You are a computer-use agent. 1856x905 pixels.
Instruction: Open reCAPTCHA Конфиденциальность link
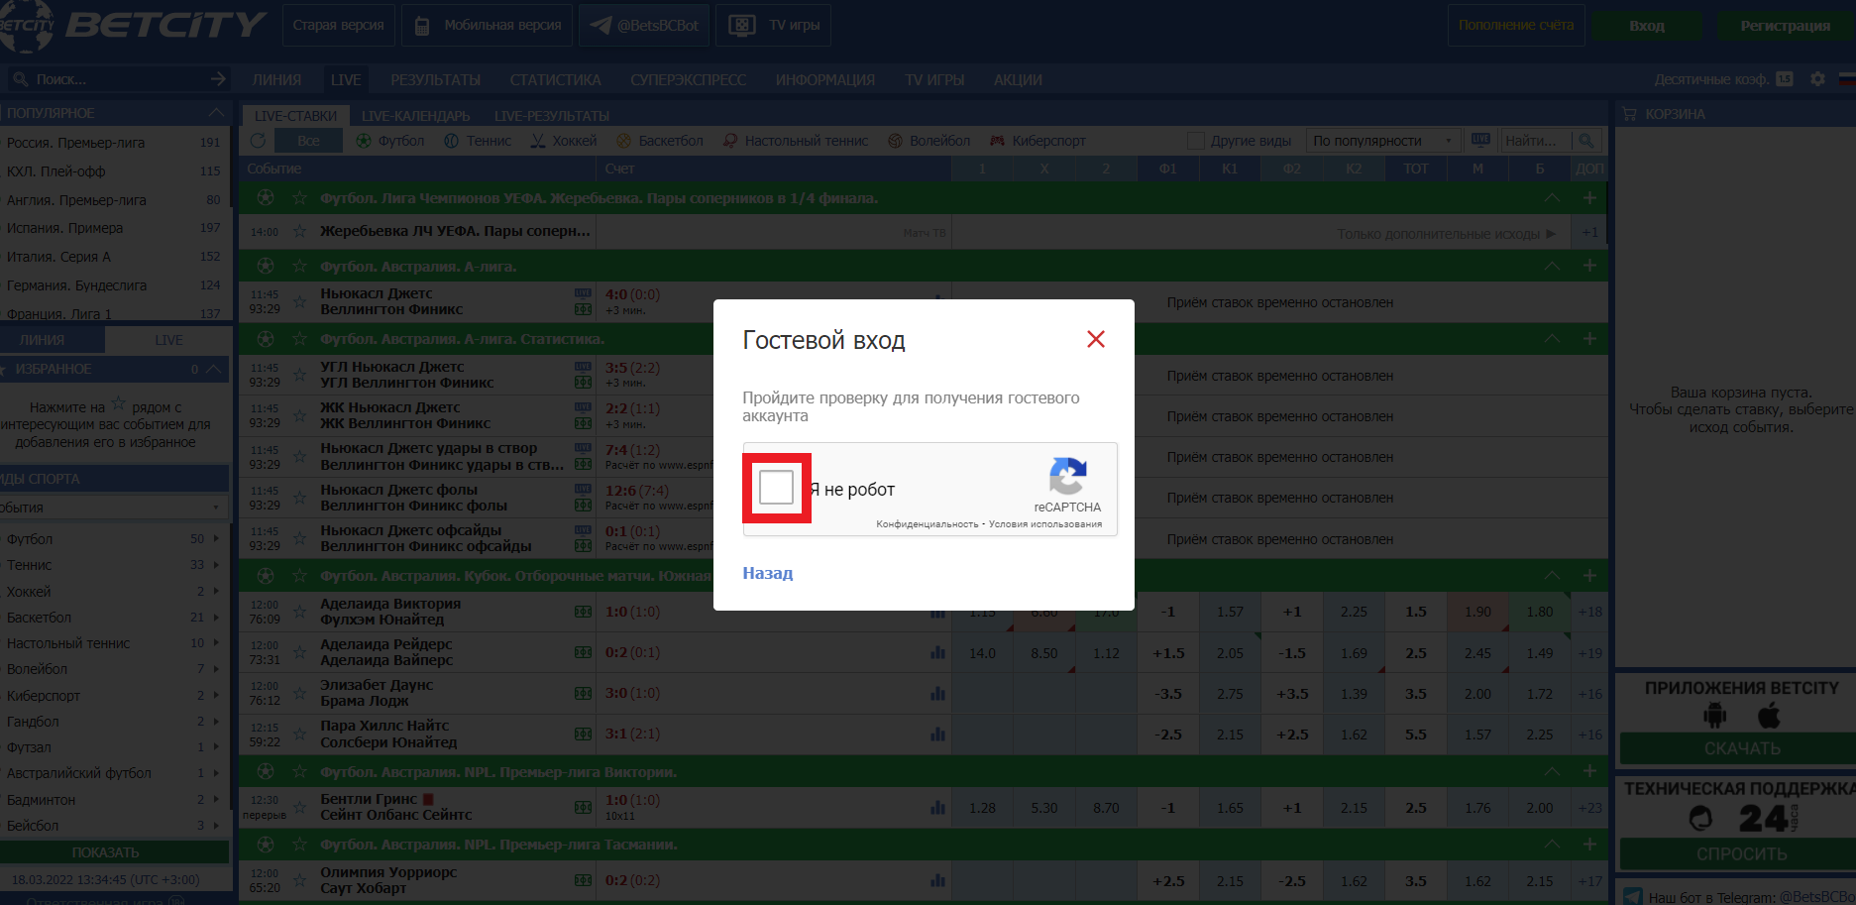[x=928, y=524]
